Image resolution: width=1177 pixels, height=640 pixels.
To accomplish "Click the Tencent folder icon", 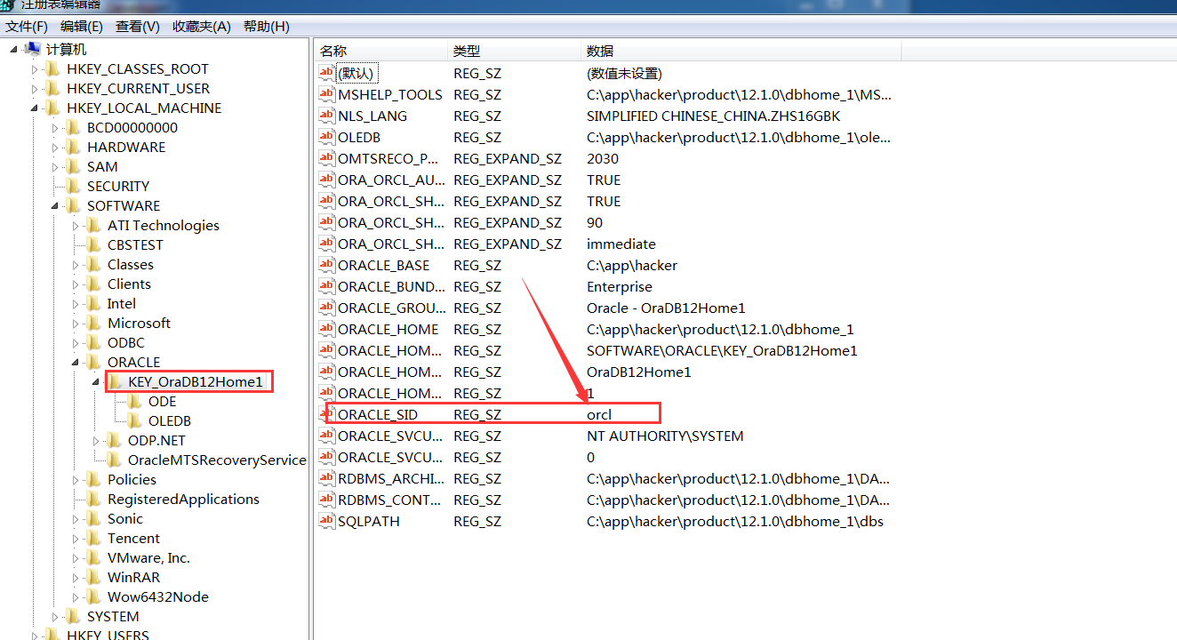I will point(94,538).
